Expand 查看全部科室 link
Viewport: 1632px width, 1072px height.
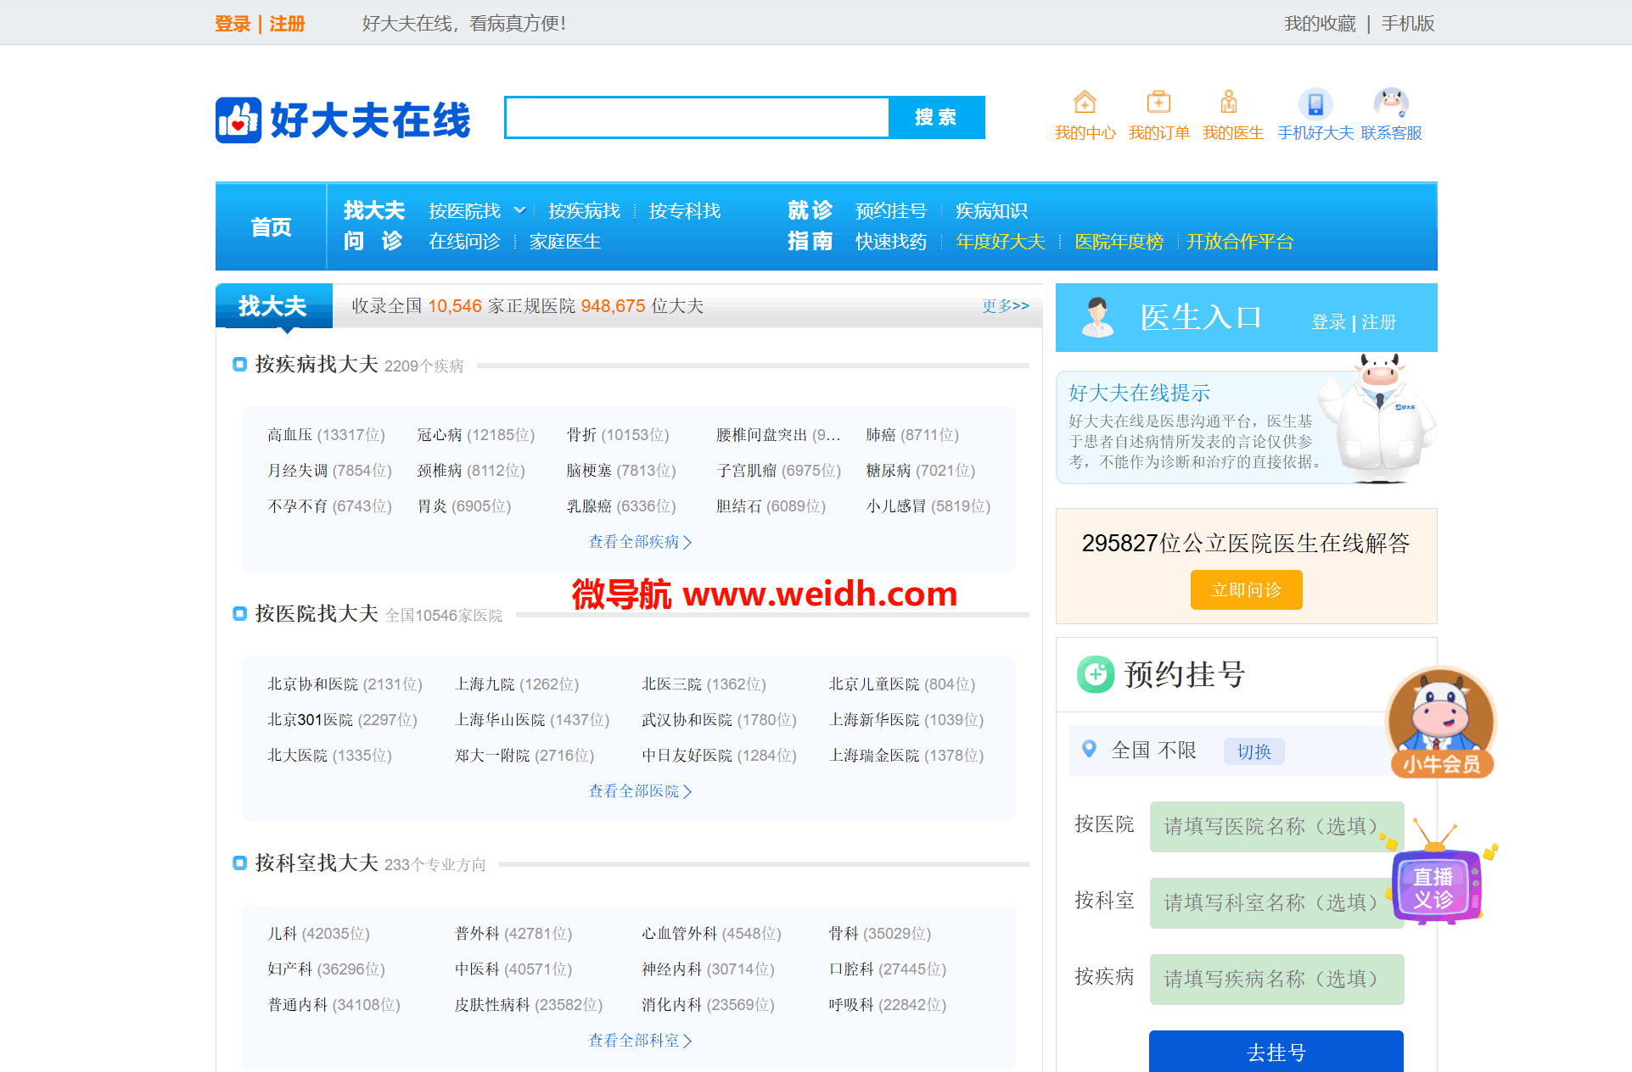tap(640, 1040)
